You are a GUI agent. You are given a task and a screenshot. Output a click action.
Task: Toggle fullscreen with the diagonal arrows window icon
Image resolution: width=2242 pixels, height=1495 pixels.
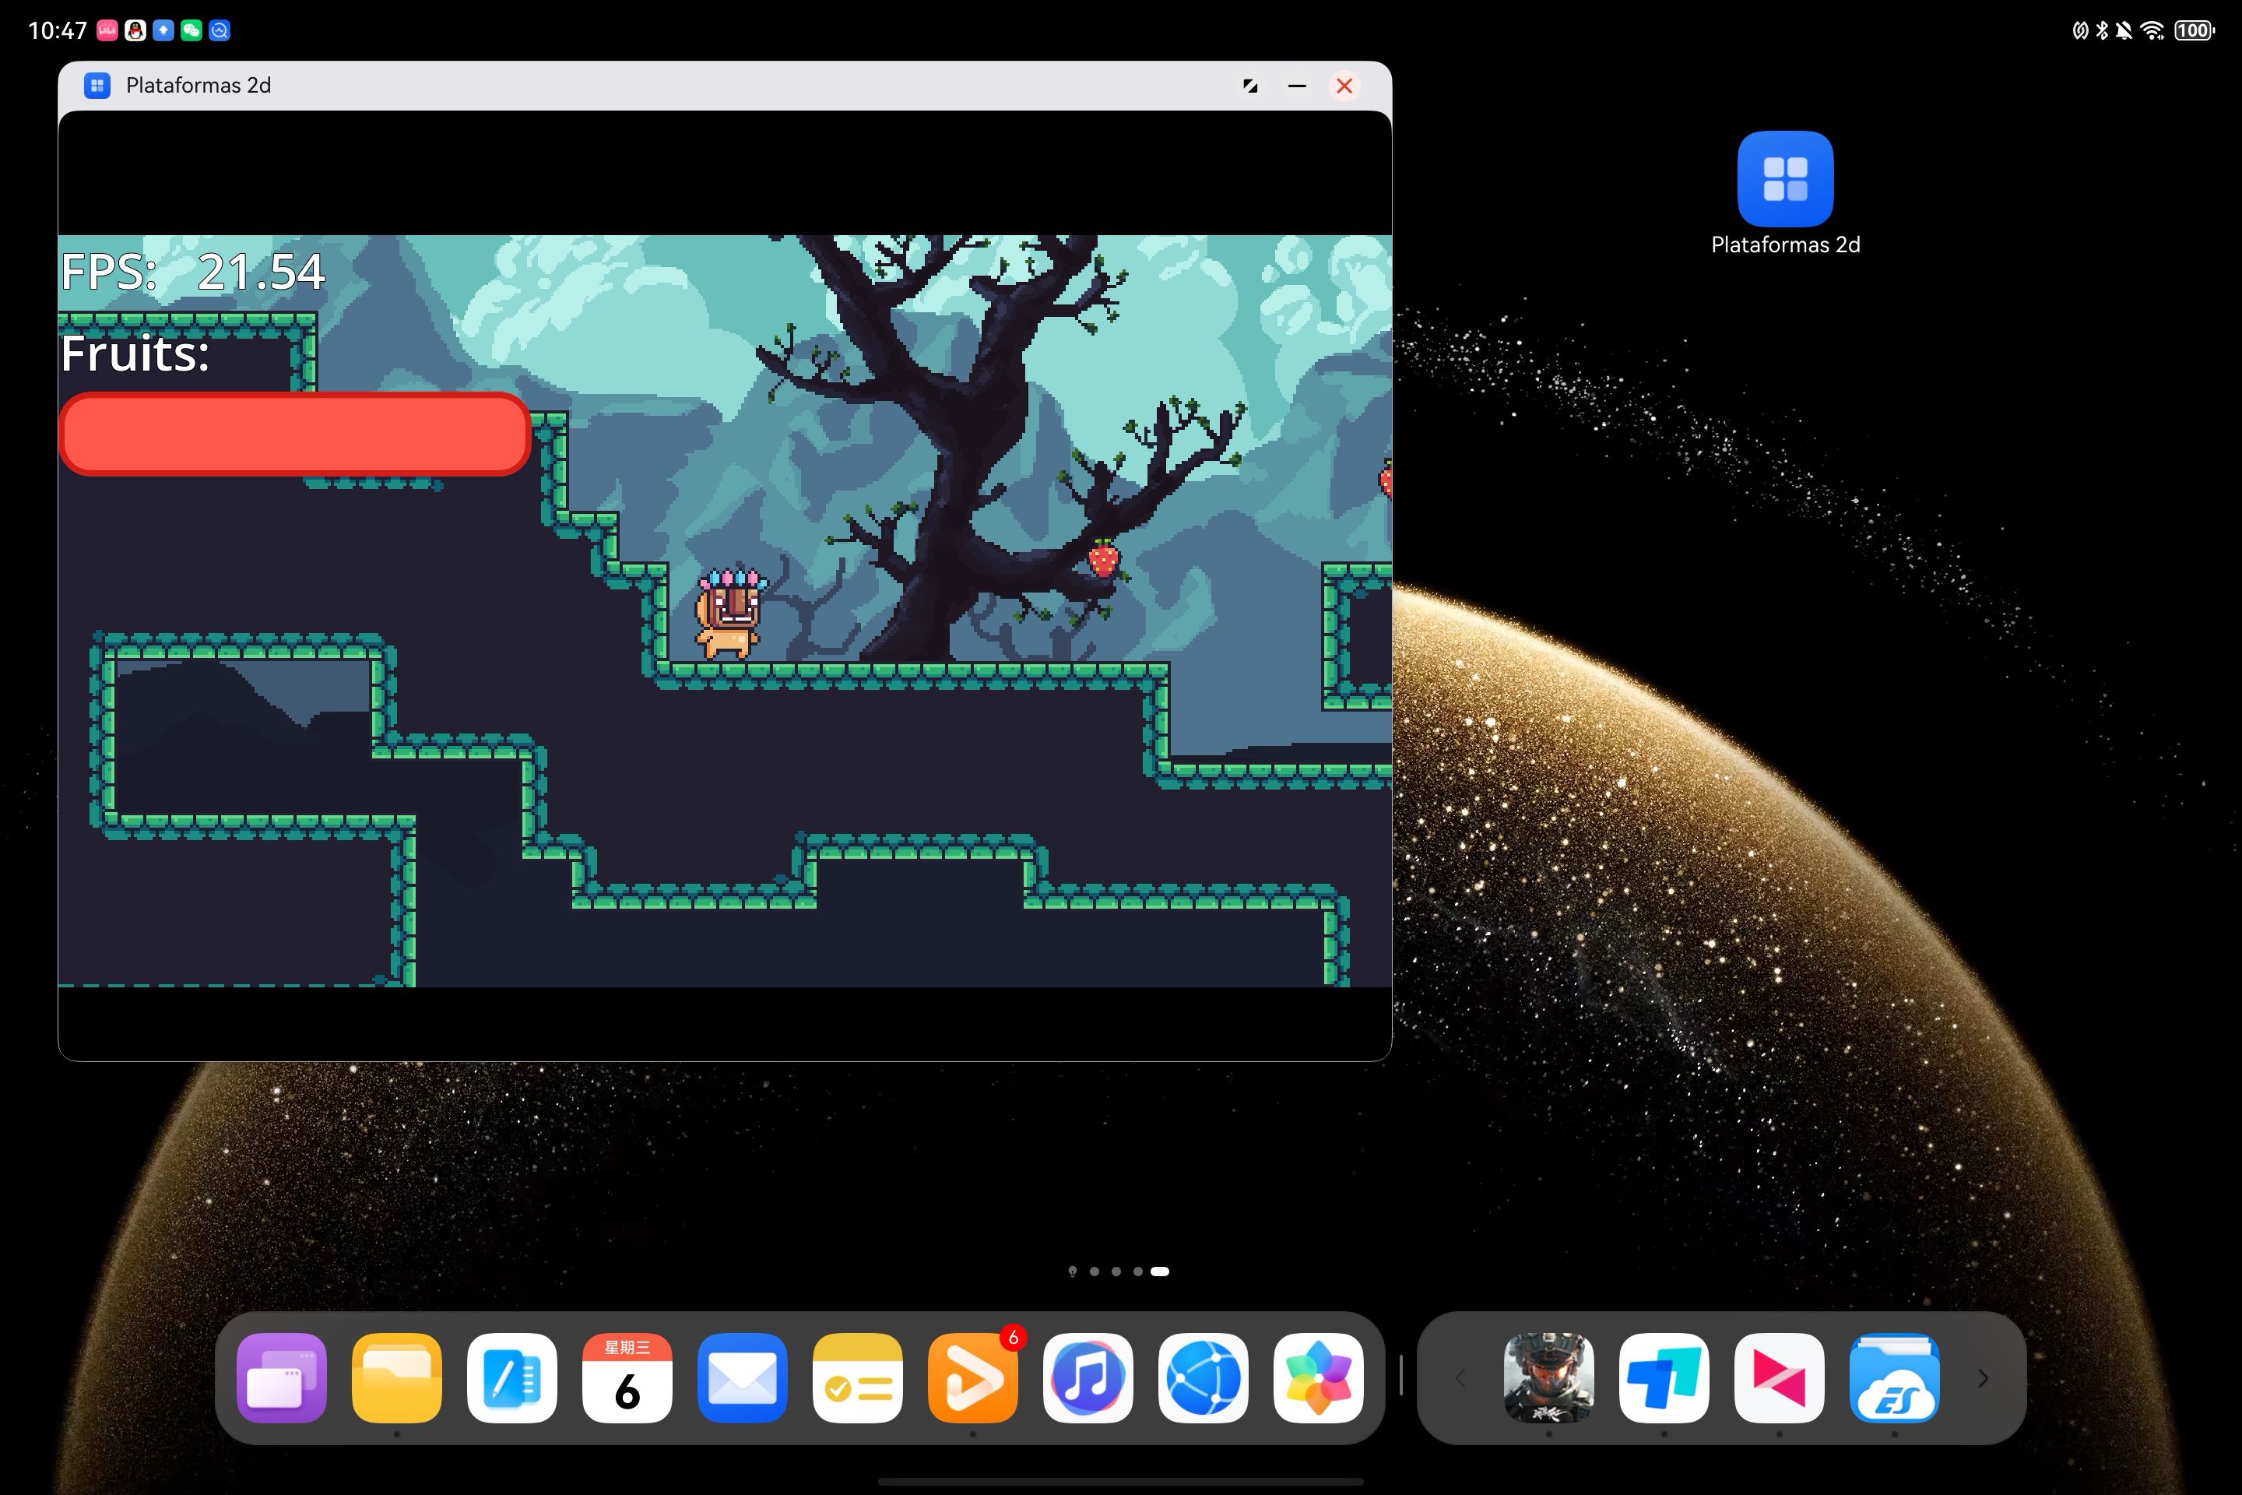tap(1249, 86)
